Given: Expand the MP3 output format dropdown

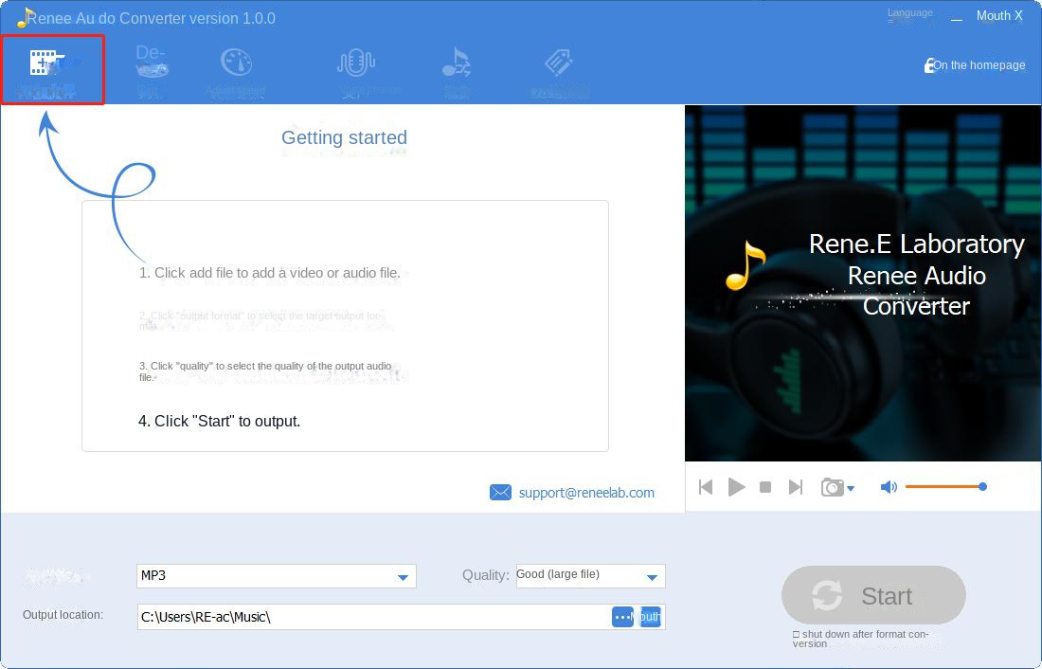Looking at the screenshot, I should tap(404, 576).
